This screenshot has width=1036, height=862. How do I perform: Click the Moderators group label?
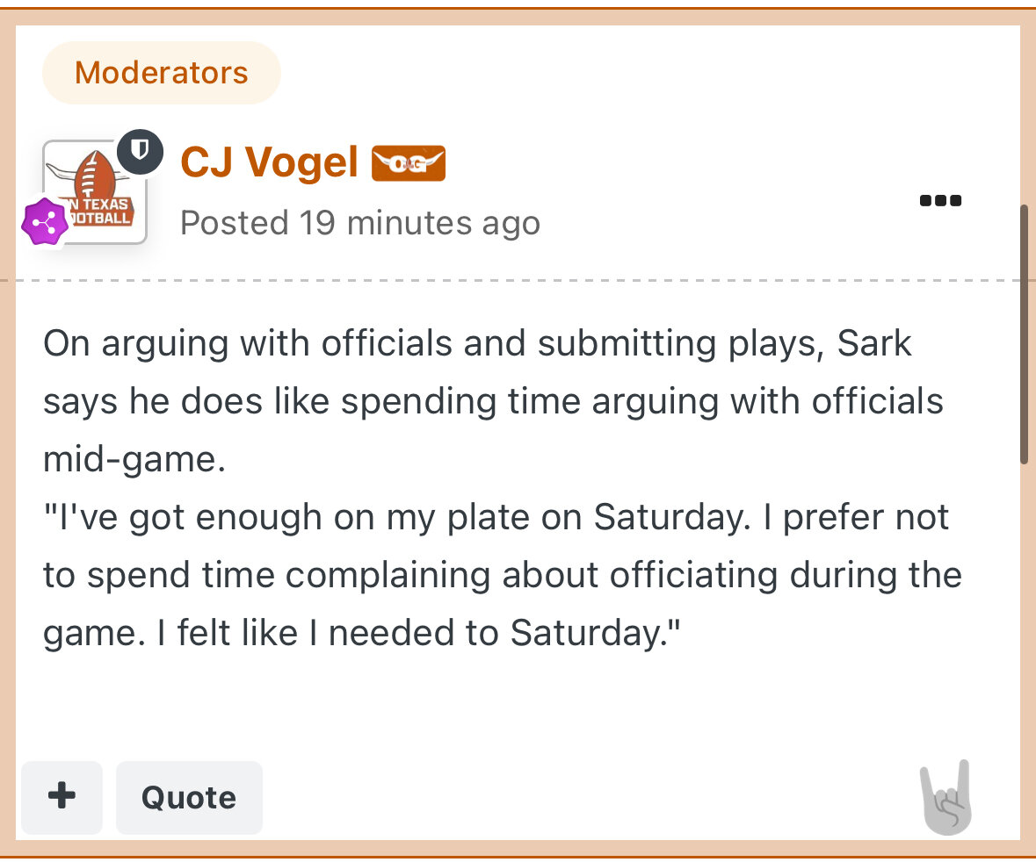162,73
